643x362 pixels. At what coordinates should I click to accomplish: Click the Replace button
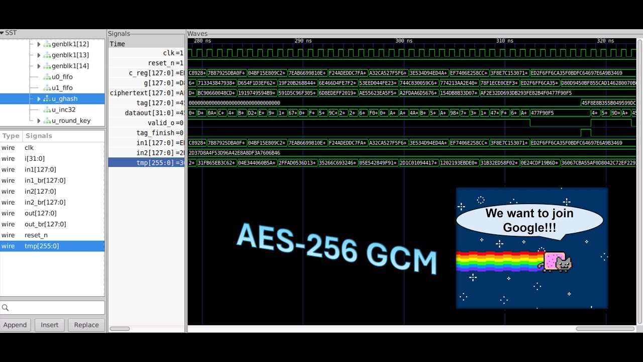click(86, 325)
